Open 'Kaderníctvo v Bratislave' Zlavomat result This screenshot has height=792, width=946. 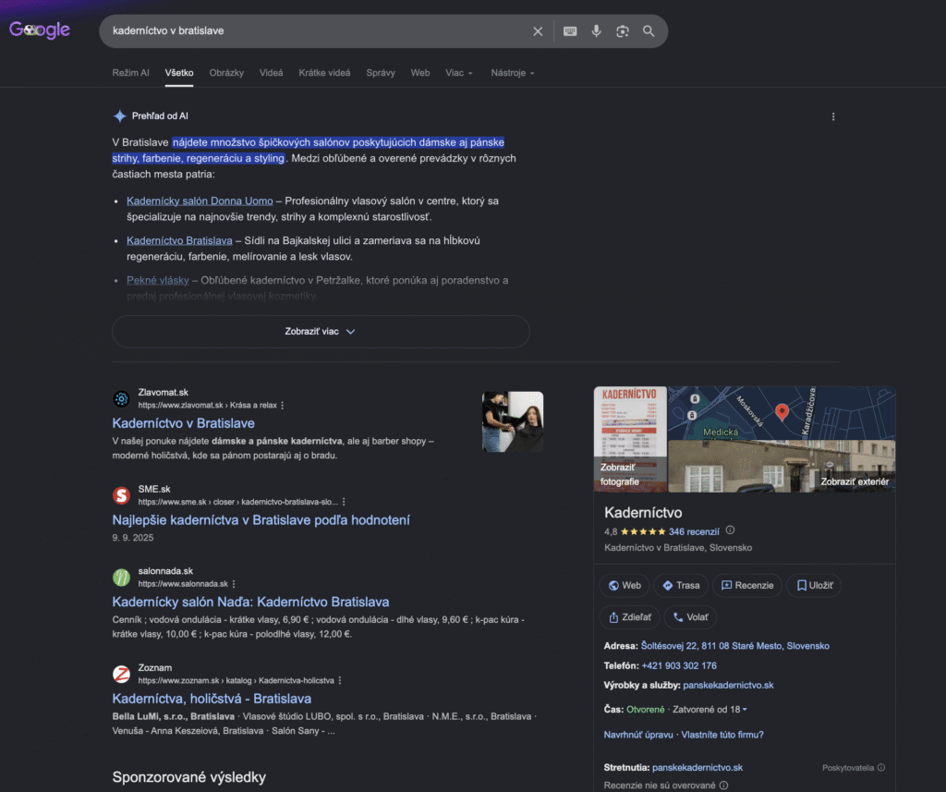pos(184,423)
